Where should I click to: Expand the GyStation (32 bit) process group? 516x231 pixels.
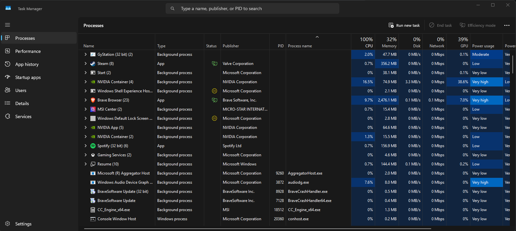(86, 54)
